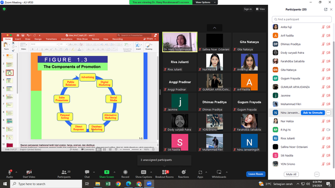
Task: Expand Apps options arrow
Action: click(x=206, y=172)
